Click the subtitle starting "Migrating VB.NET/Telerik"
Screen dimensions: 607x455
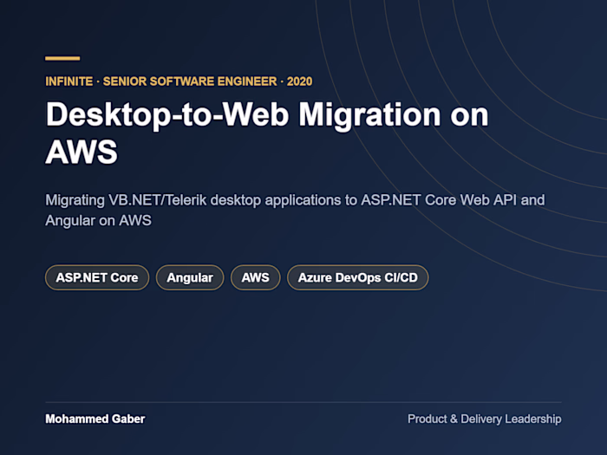click(x=295, y=210)
